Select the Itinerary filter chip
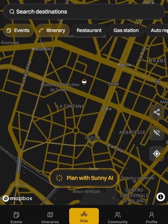Image resolution: width=168 pixels, height=224 pixels. [x=53, y=30]
